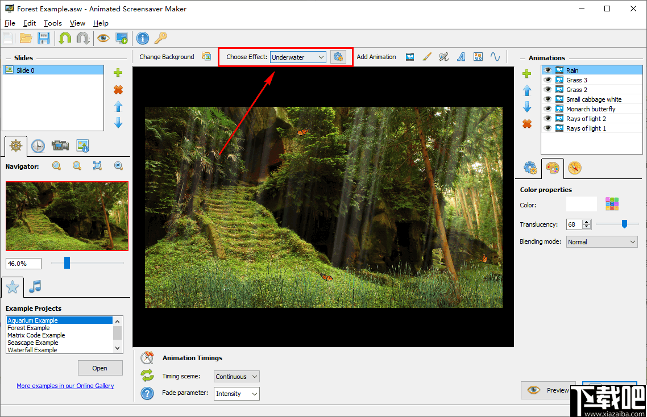The width and height of the screenshot is (647, 417).
Task: Click the last magnifier icon in the Navigator row
Action: [118, 166]
